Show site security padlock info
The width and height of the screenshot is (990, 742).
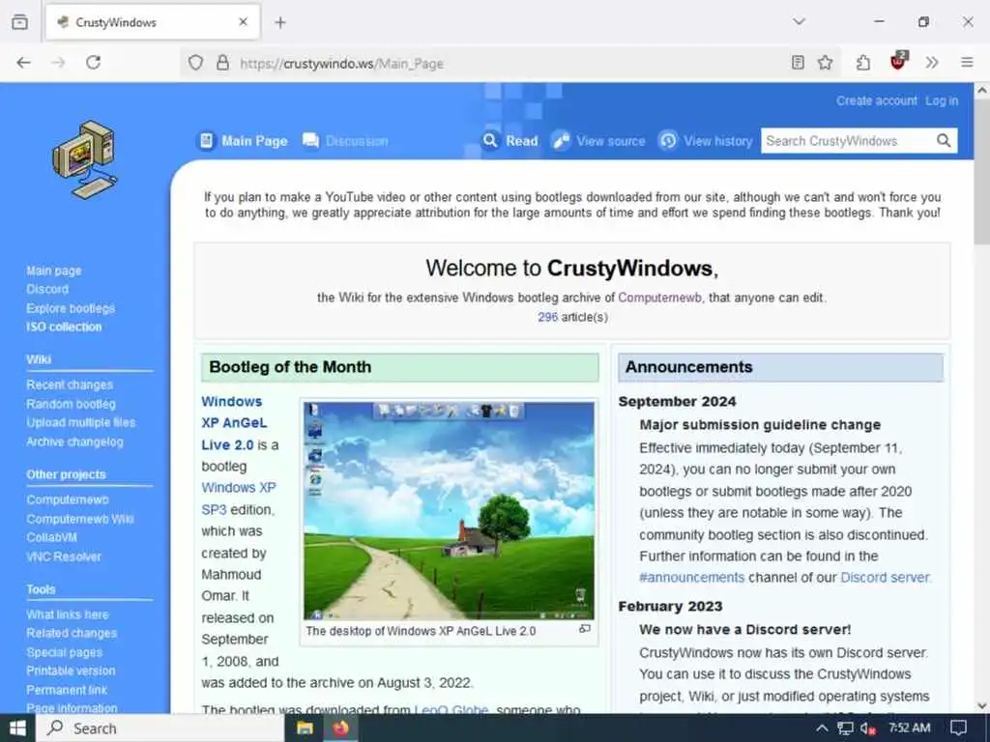[x=222, y=63]
